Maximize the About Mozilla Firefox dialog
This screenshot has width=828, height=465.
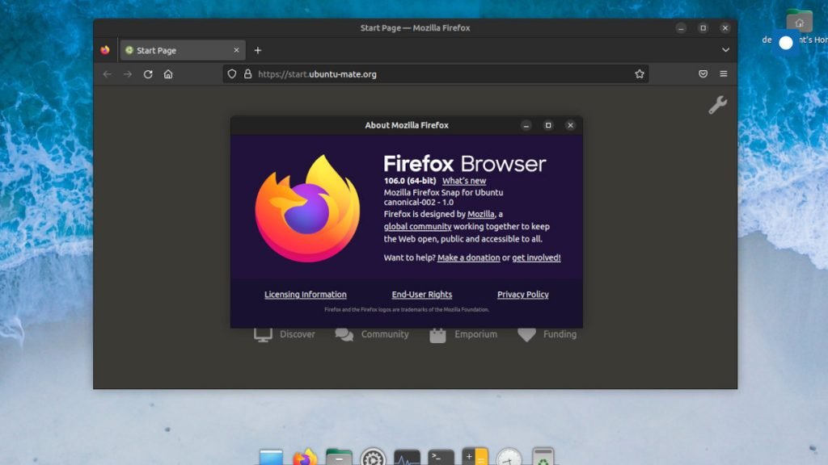548,125
